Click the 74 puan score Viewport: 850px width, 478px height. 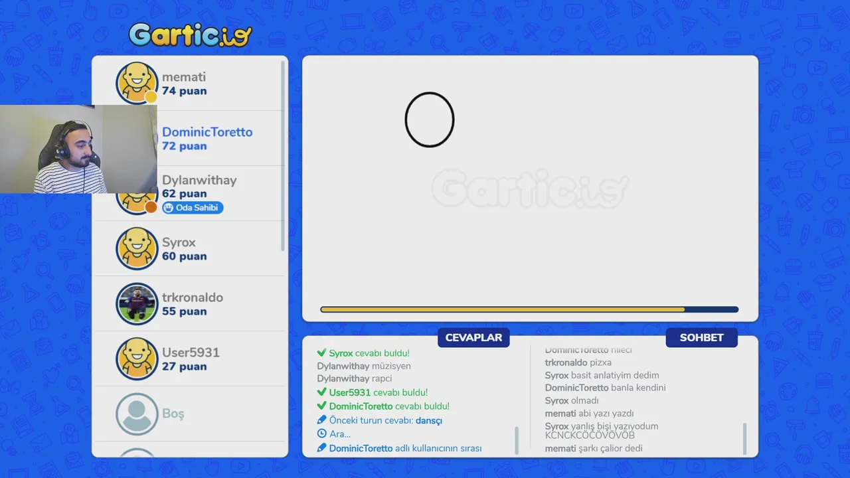[184, 91]
